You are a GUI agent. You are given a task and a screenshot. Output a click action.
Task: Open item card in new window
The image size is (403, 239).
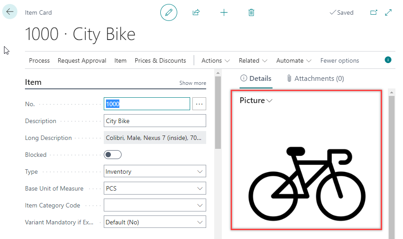pos(374,12)
